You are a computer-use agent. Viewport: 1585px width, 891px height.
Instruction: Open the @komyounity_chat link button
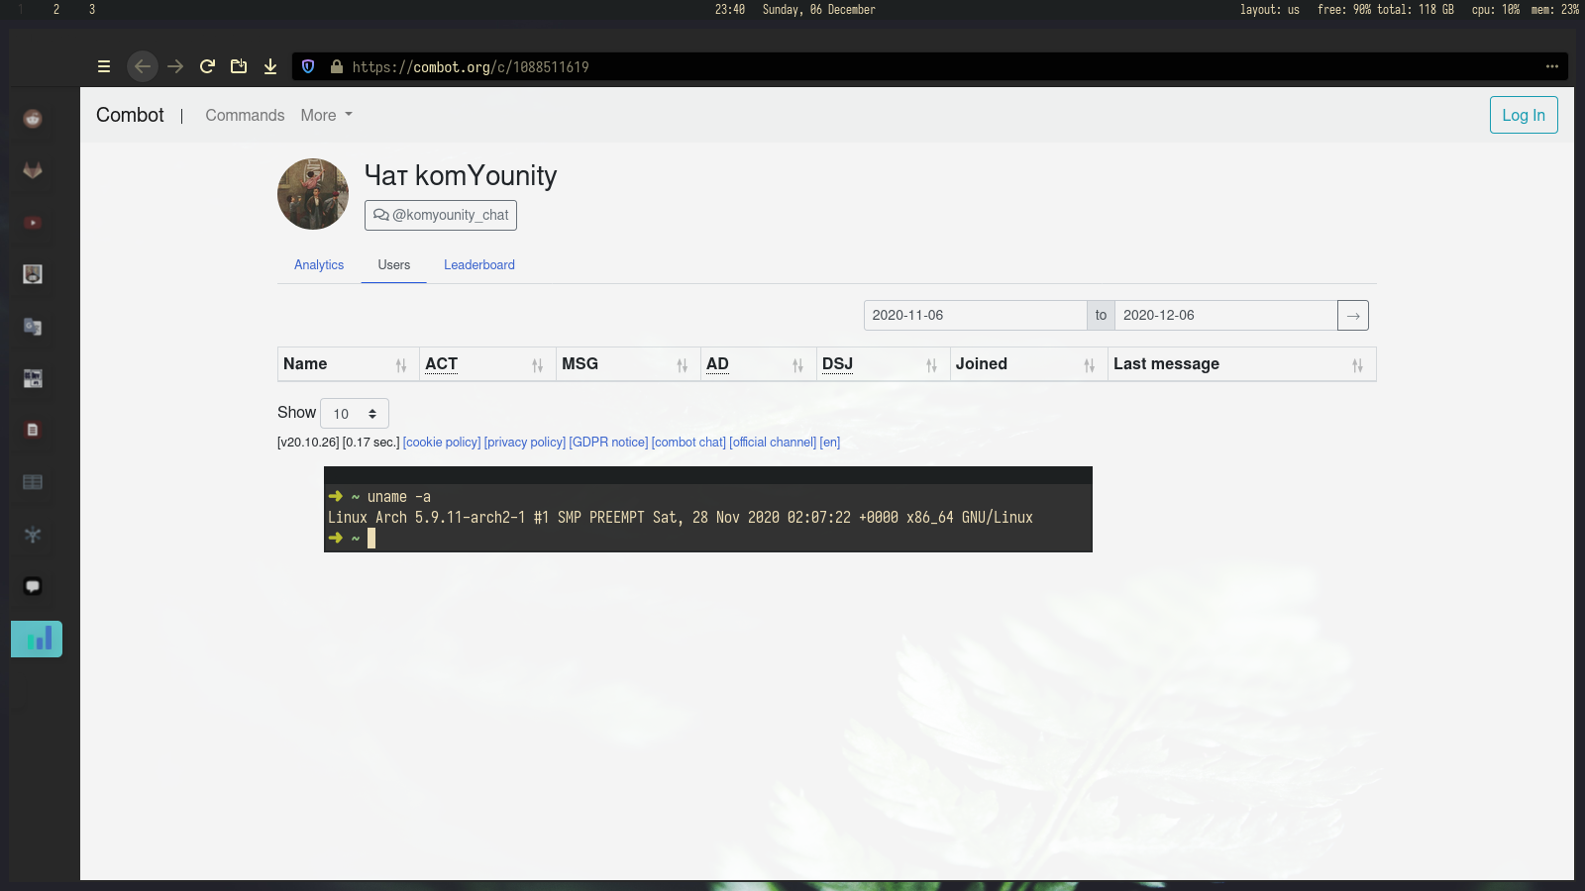click(x=441, y=215)
